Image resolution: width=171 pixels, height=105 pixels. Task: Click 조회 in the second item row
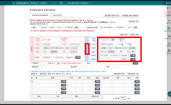click(x=64, y=85)
